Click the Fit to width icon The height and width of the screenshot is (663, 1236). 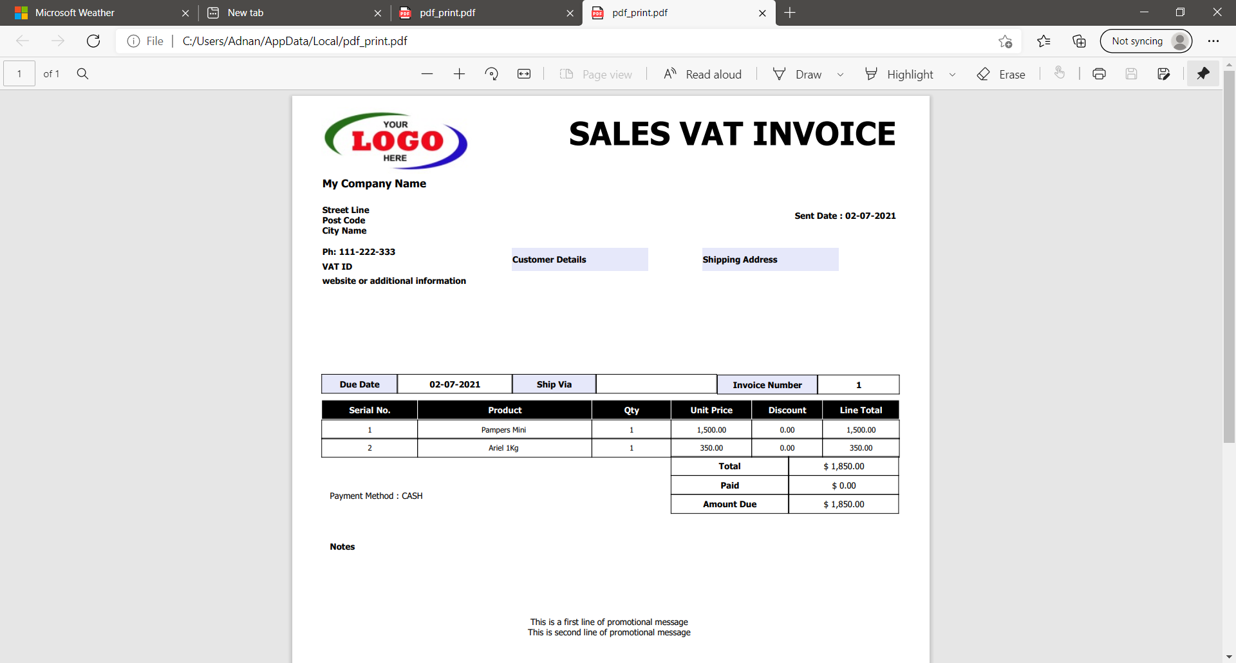(524, 74)
